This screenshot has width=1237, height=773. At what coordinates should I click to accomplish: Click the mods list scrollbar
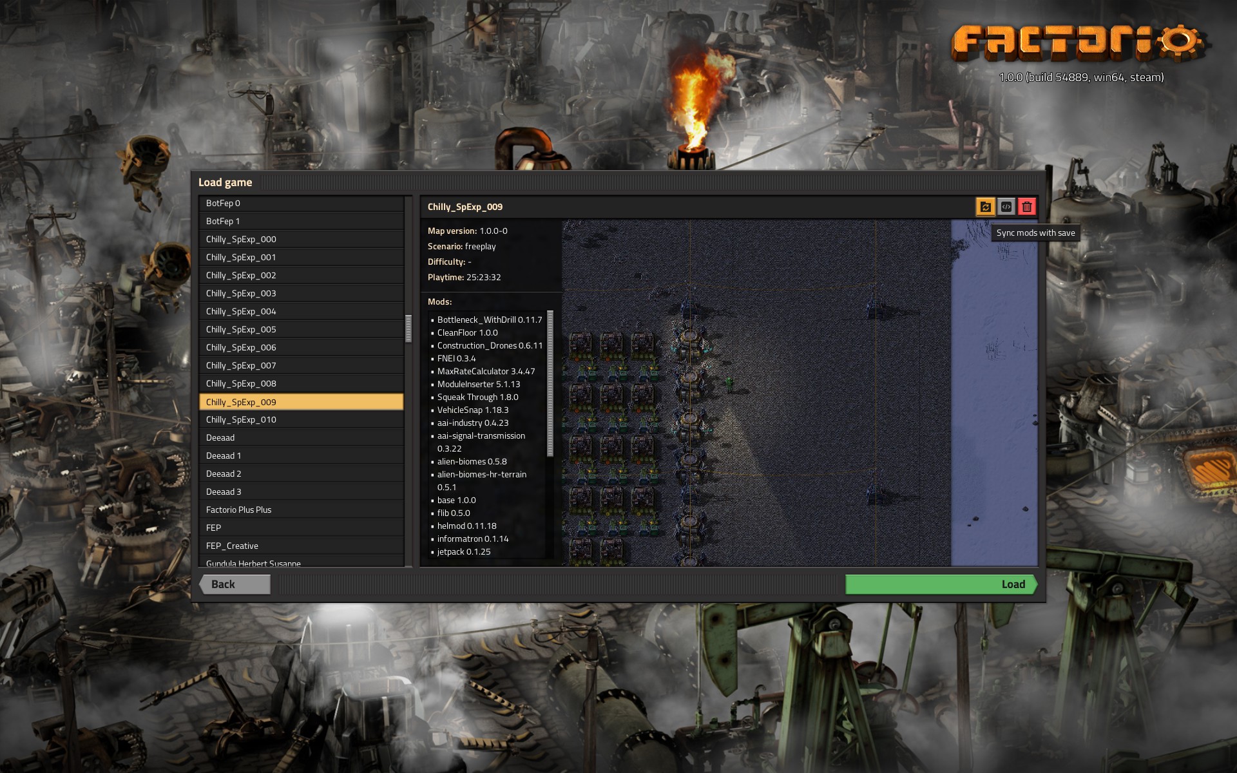(550, 384)
